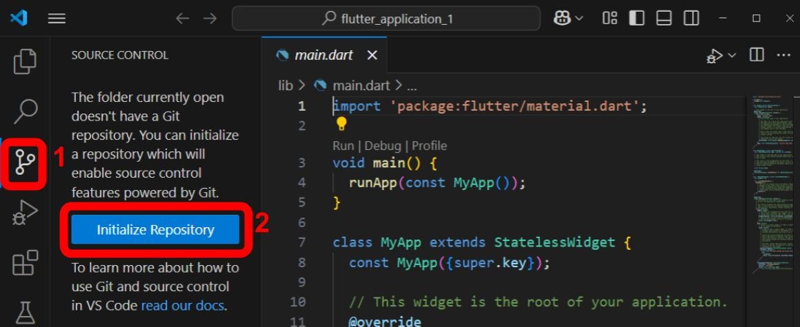The width and height of the screenshot is (800, 327).
Task: Click the flutter_application_1 search box
Action: tap(386, 19)
